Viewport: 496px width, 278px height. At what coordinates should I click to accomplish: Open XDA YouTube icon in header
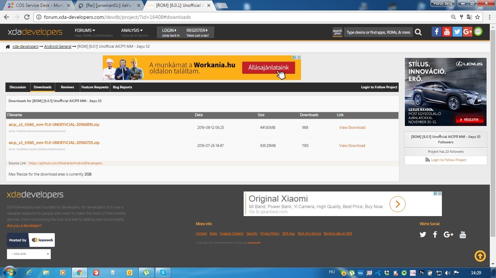click(x=447, y=32)
